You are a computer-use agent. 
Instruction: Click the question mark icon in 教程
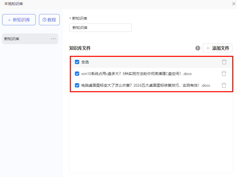(44, 20)
